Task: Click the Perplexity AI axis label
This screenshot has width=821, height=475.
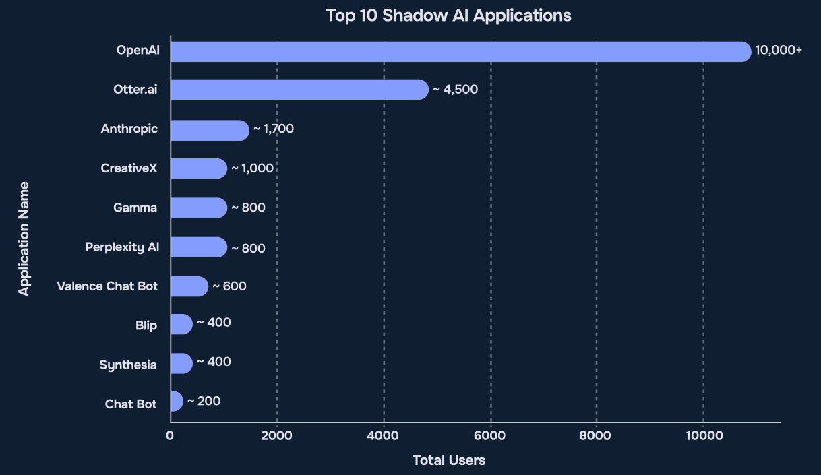Action: tap(122, 247)
